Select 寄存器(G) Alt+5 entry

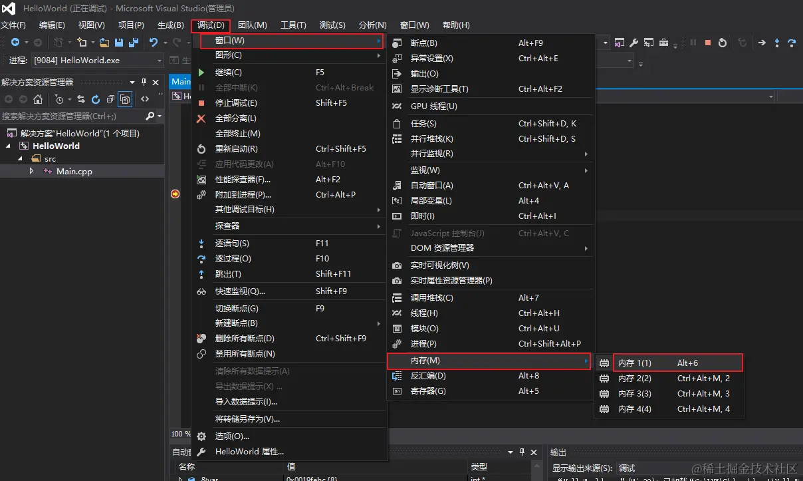pyautogui.click(x=490, y=391)
